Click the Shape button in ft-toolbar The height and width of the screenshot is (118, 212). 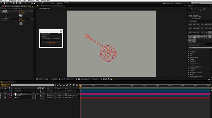tap(190, 25)
